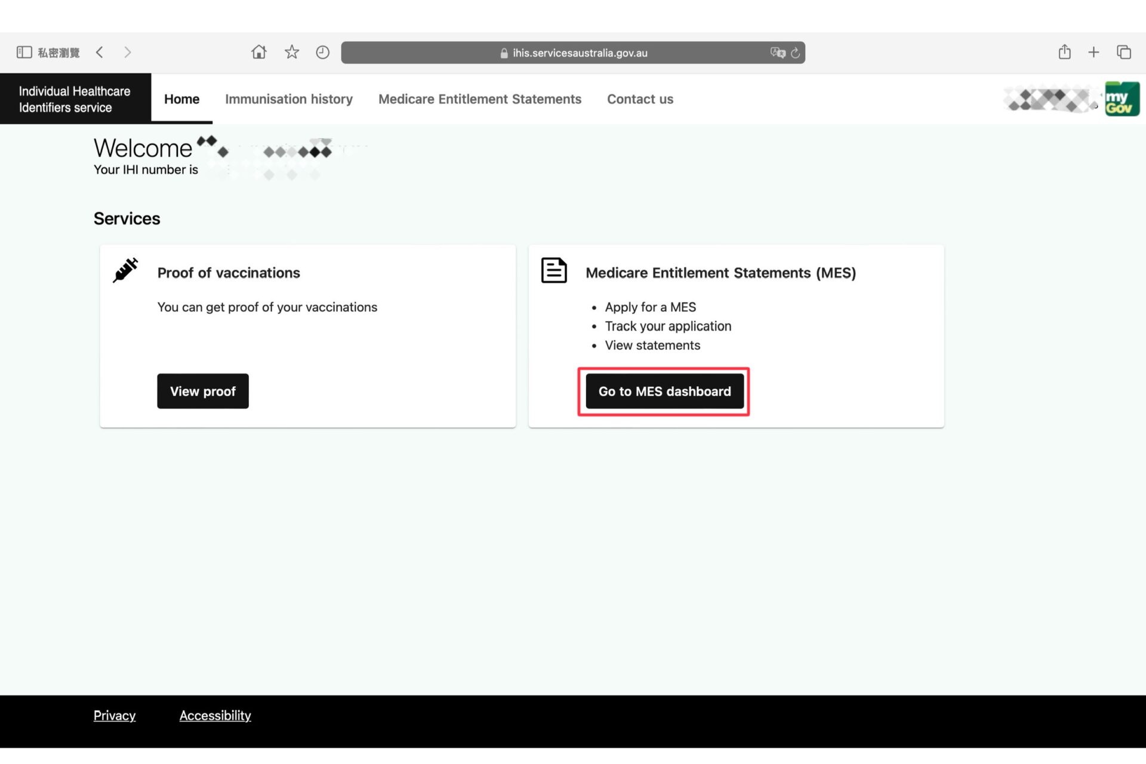Viewport: 1146px width, 764px height.
Task: Reload page via refresh icon
Action: [x=795, y=53]
